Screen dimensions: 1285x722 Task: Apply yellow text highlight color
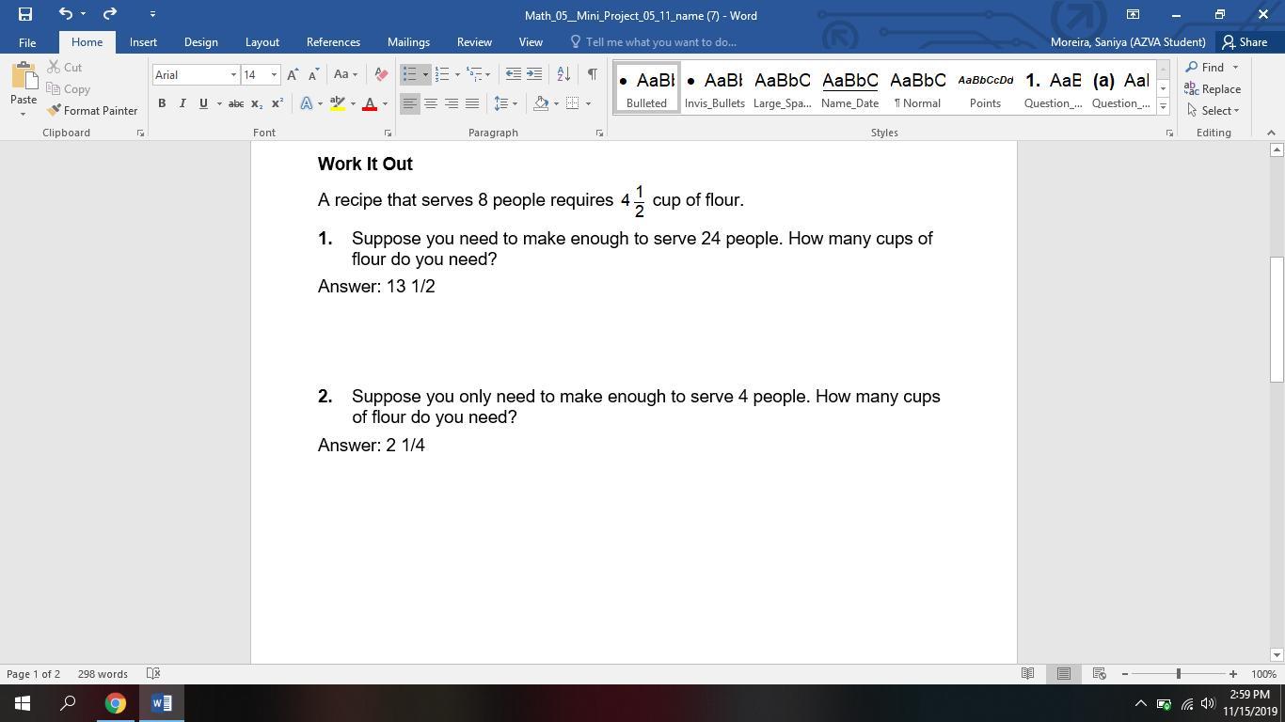(x=337, y=103)
